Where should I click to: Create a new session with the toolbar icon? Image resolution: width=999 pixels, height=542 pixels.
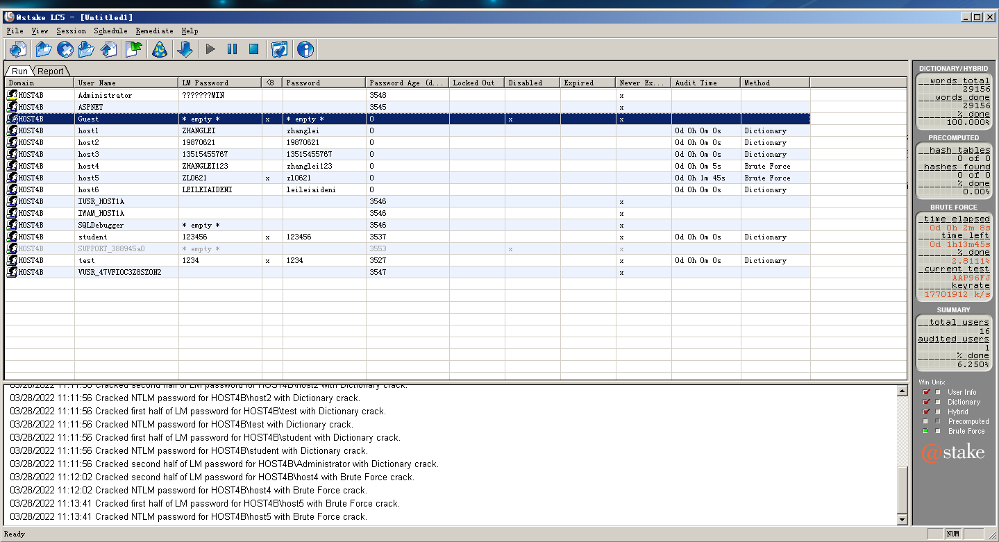18,49
